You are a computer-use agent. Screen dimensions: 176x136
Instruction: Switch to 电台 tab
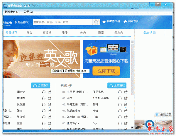pos(29,33)
